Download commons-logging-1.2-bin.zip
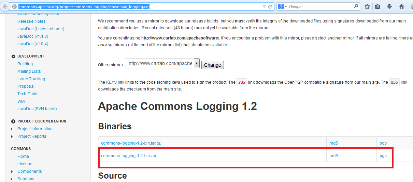Image resolution: width=413 pixels, height=182 pixels. coord(128,156)
